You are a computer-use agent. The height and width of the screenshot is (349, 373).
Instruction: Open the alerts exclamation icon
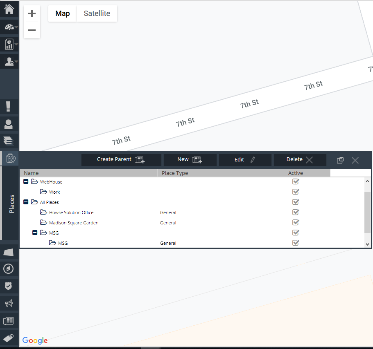[8, 106]
